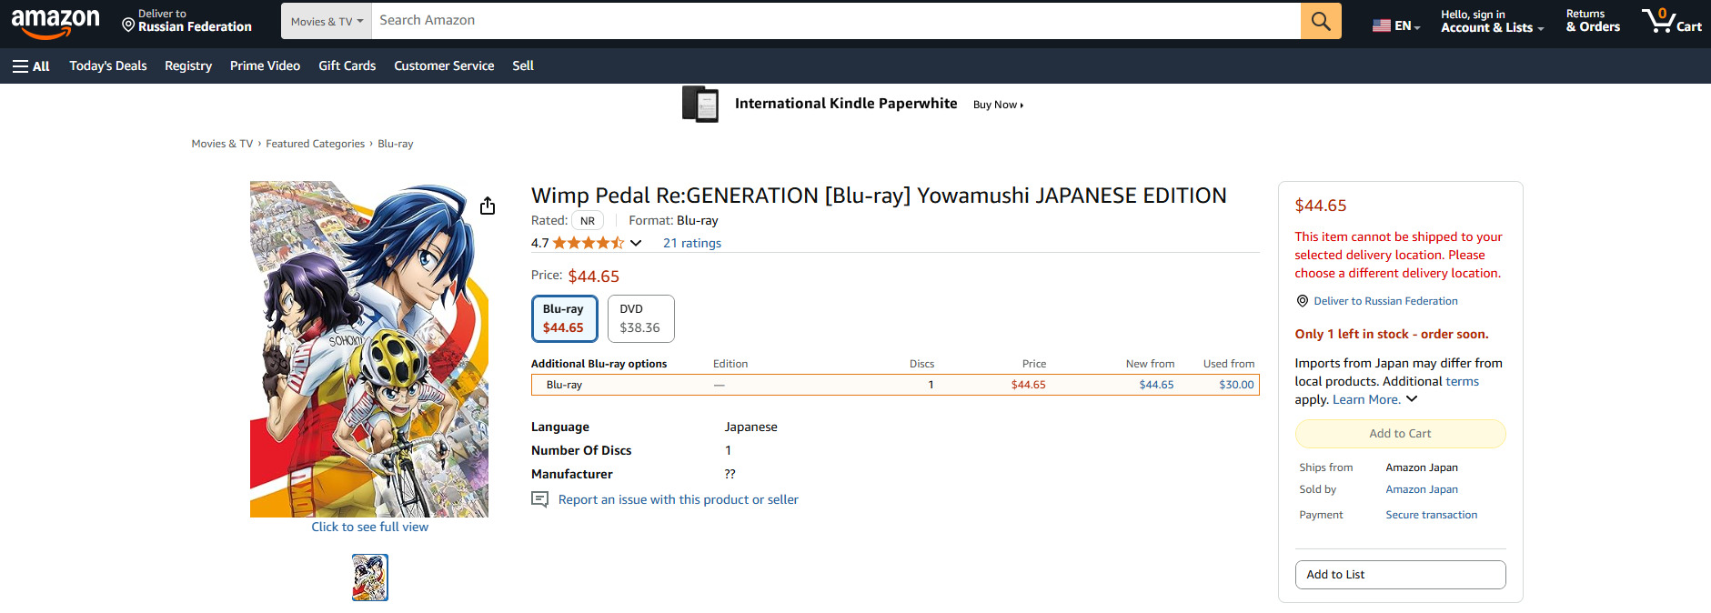The width and height of the screenshot is (1711, 613).
Task: Open the Movies & TV search category dropdown
Action: point(327,21)
